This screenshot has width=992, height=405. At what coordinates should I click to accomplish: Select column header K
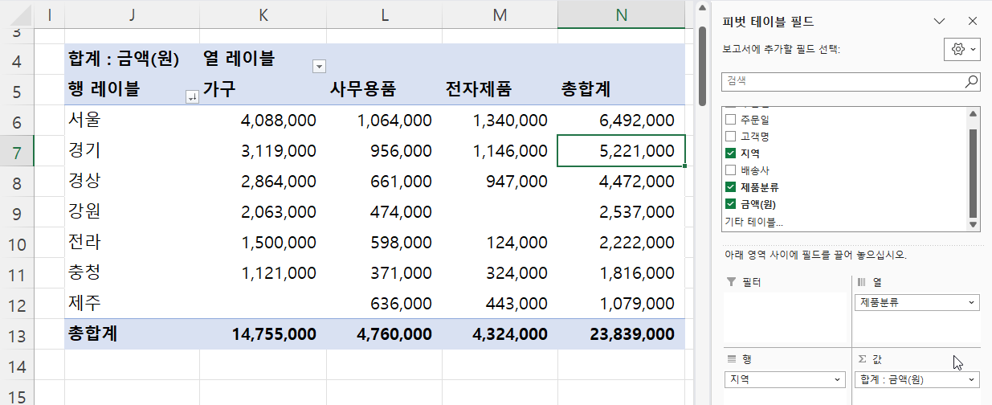coord(263,14)
